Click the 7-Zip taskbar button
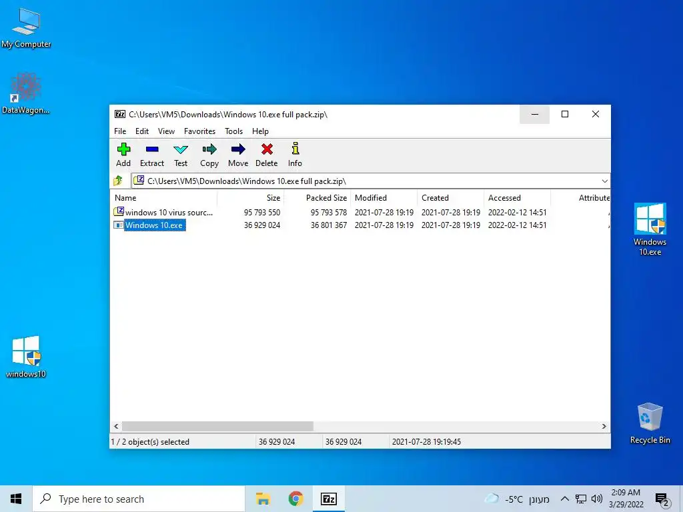Image resolution: width=683 pixels, height=512 pixels. pos(329,499)
